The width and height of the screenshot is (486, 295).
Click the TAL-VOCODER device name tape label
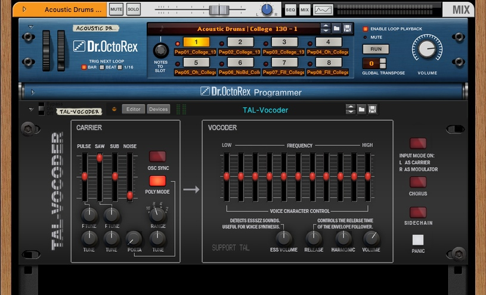(x=79, y=111)
